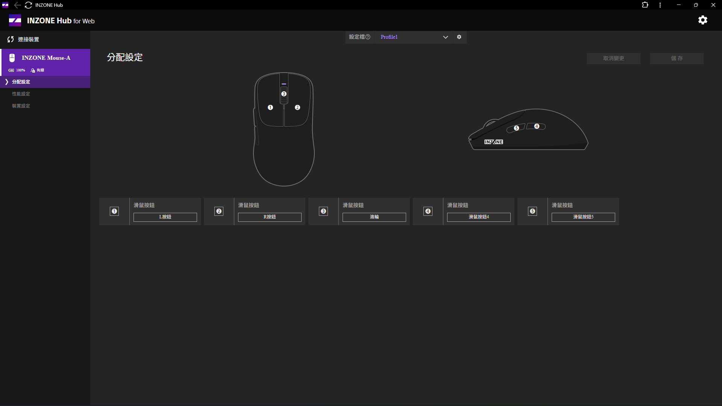
Task: Select the 連接裝置 connected devices item
Action: [28, 39]
